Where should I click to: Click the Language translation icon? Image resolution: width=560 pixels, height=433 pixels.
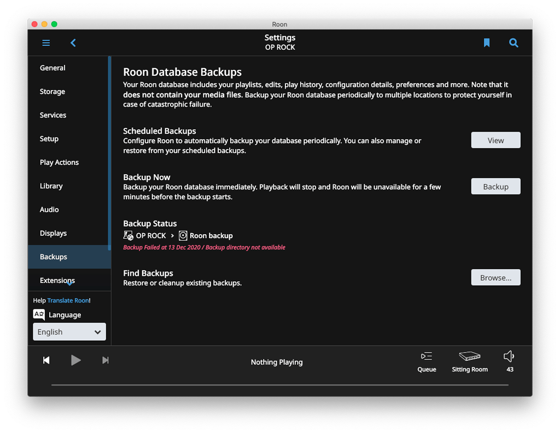pos(39,315)
